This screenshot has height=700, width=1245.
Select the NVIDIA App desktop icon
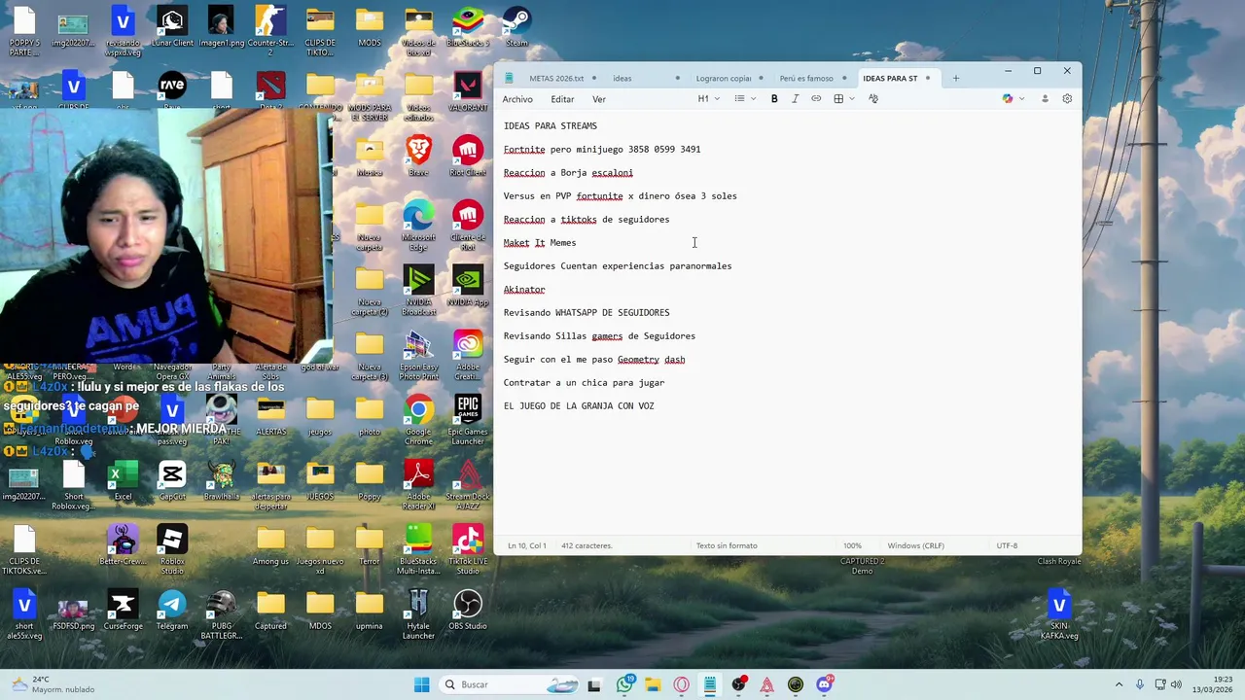click(468, 286)
